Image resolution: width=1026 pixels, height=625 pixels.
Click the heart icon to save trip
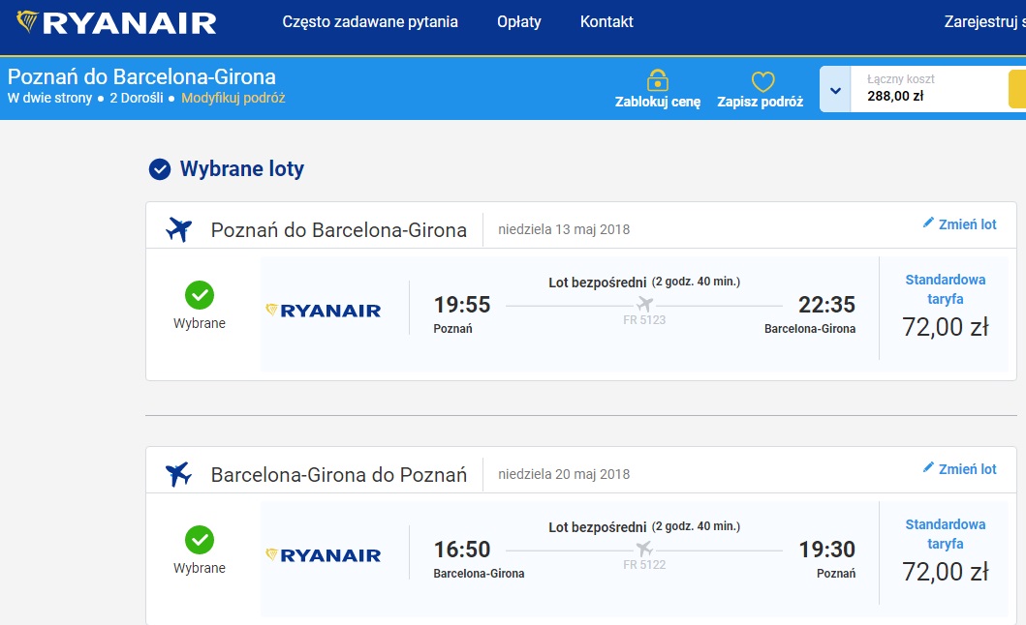[x=762, y=81]
